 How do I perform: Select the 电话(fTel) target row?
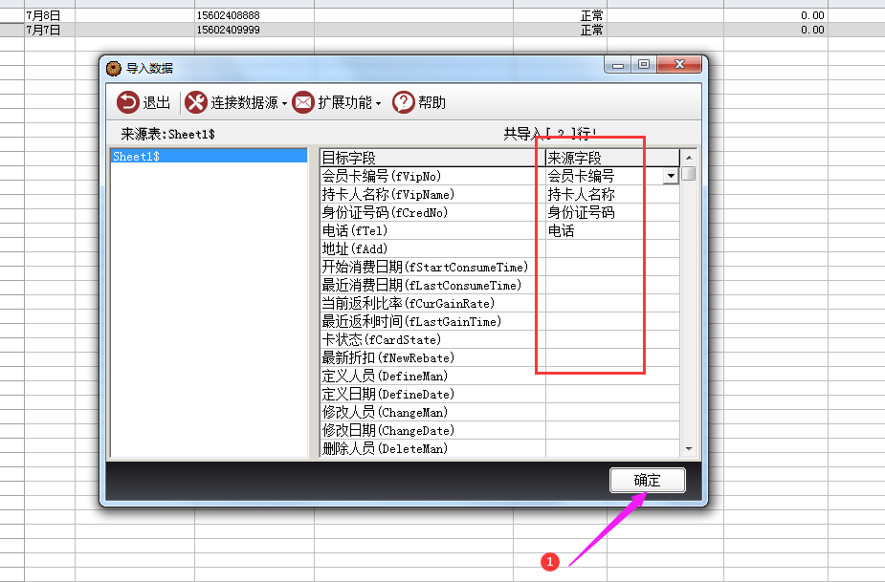pos(432,230)
